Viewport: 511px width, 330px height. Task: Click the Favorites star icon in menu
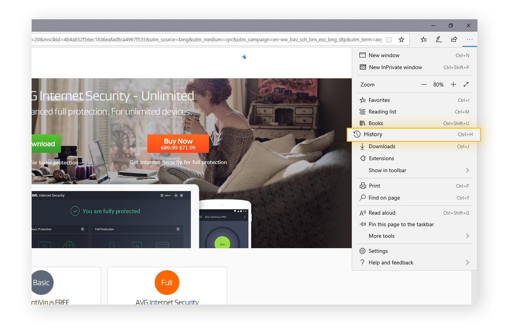pos(363,100)
